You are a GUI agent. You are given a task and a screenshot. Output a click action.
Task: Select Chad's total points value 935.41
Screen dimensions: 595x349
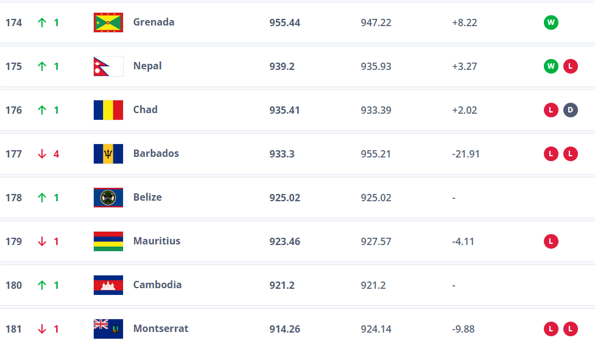[x=284, y=110]
